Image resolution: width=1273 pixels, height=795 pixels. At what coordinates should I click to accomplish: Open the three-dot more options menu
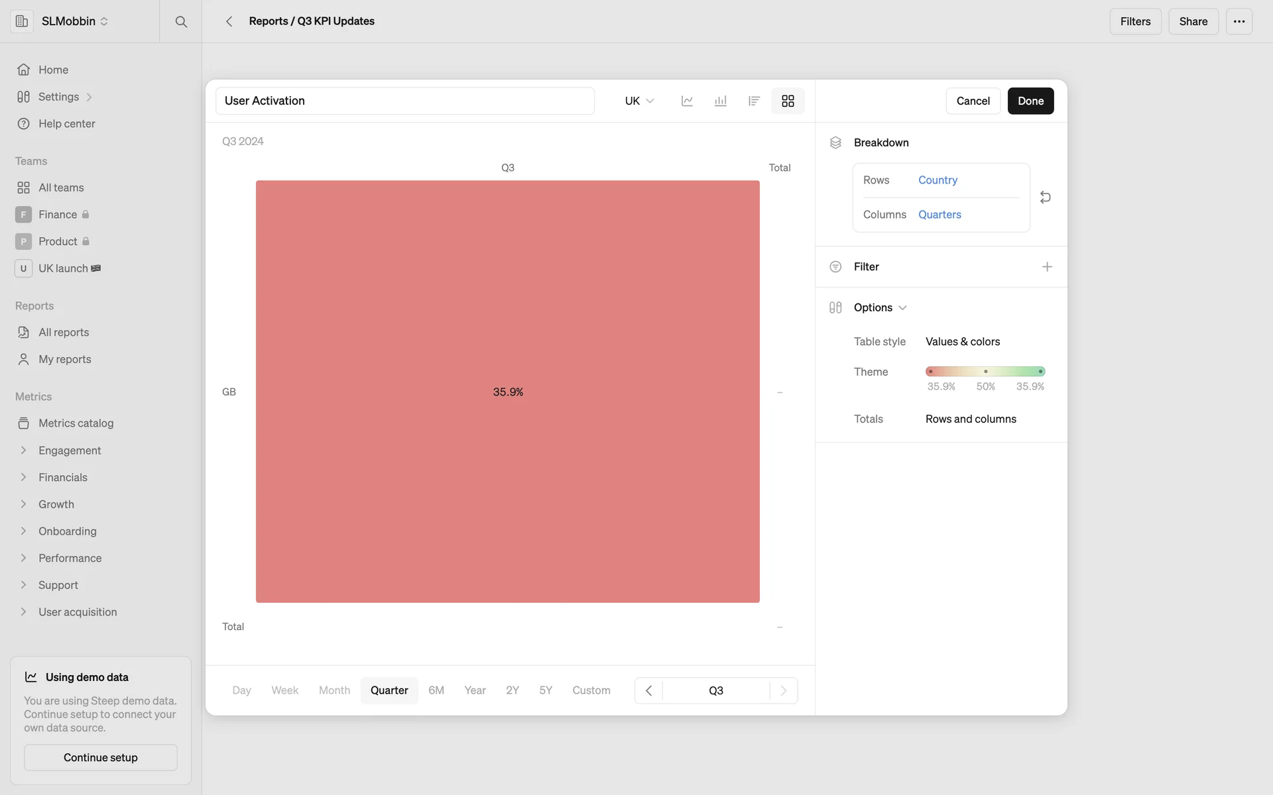1239,22
